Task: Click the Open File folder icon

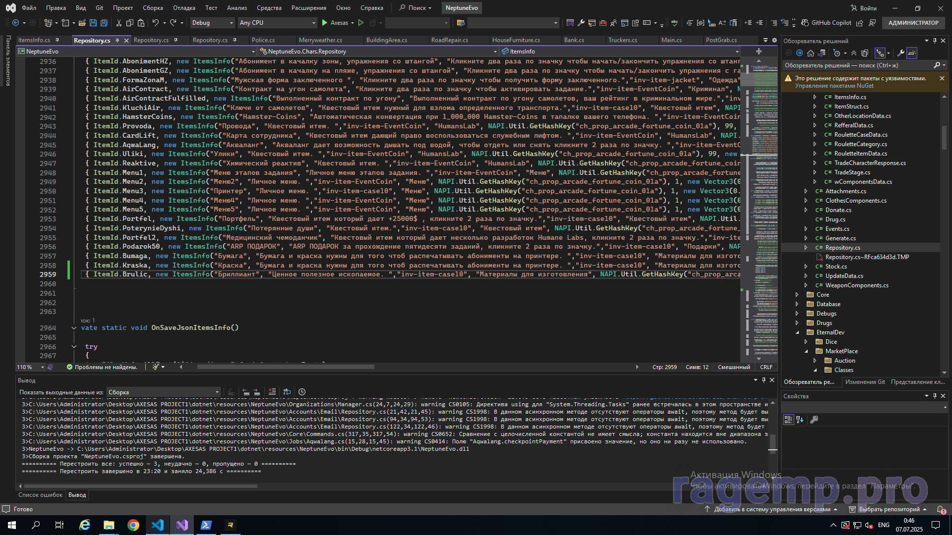Action: click(82, 23)
